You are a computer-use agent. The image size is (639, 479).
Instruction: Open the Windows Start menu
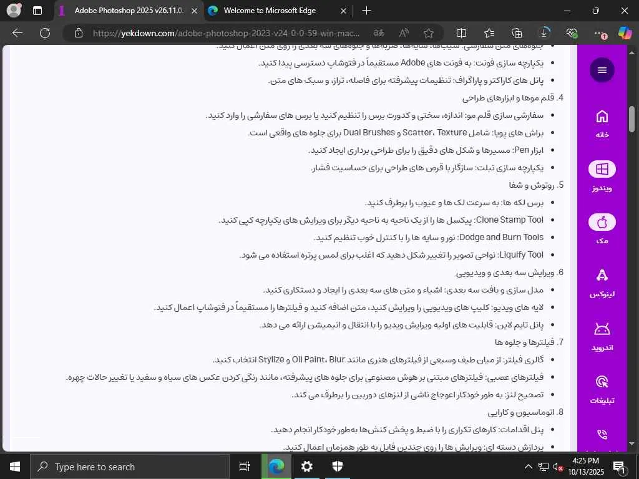[15, 467]
